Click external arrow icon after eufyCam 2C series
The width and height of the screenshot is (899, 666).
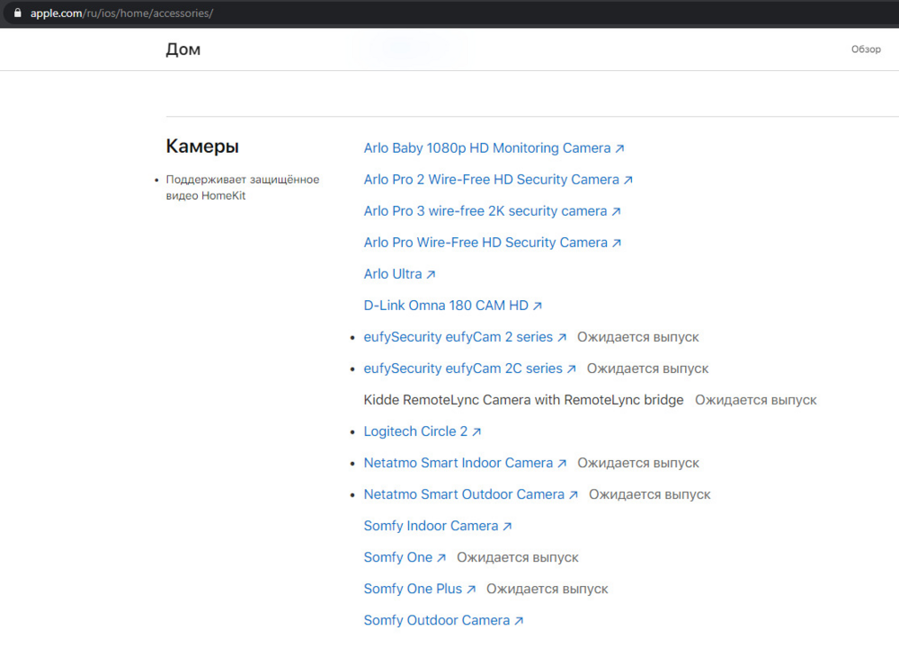click(x=571, y=369)
